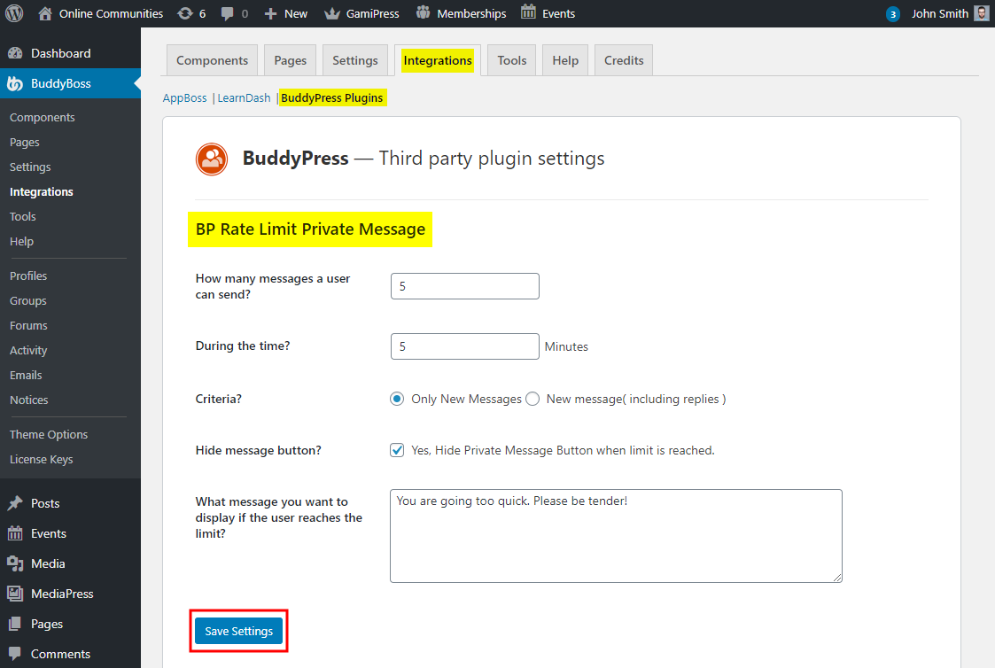The image size is (995, 668).
Task: Open the New menu in admin bar
Action: click(x=285, y=13)
